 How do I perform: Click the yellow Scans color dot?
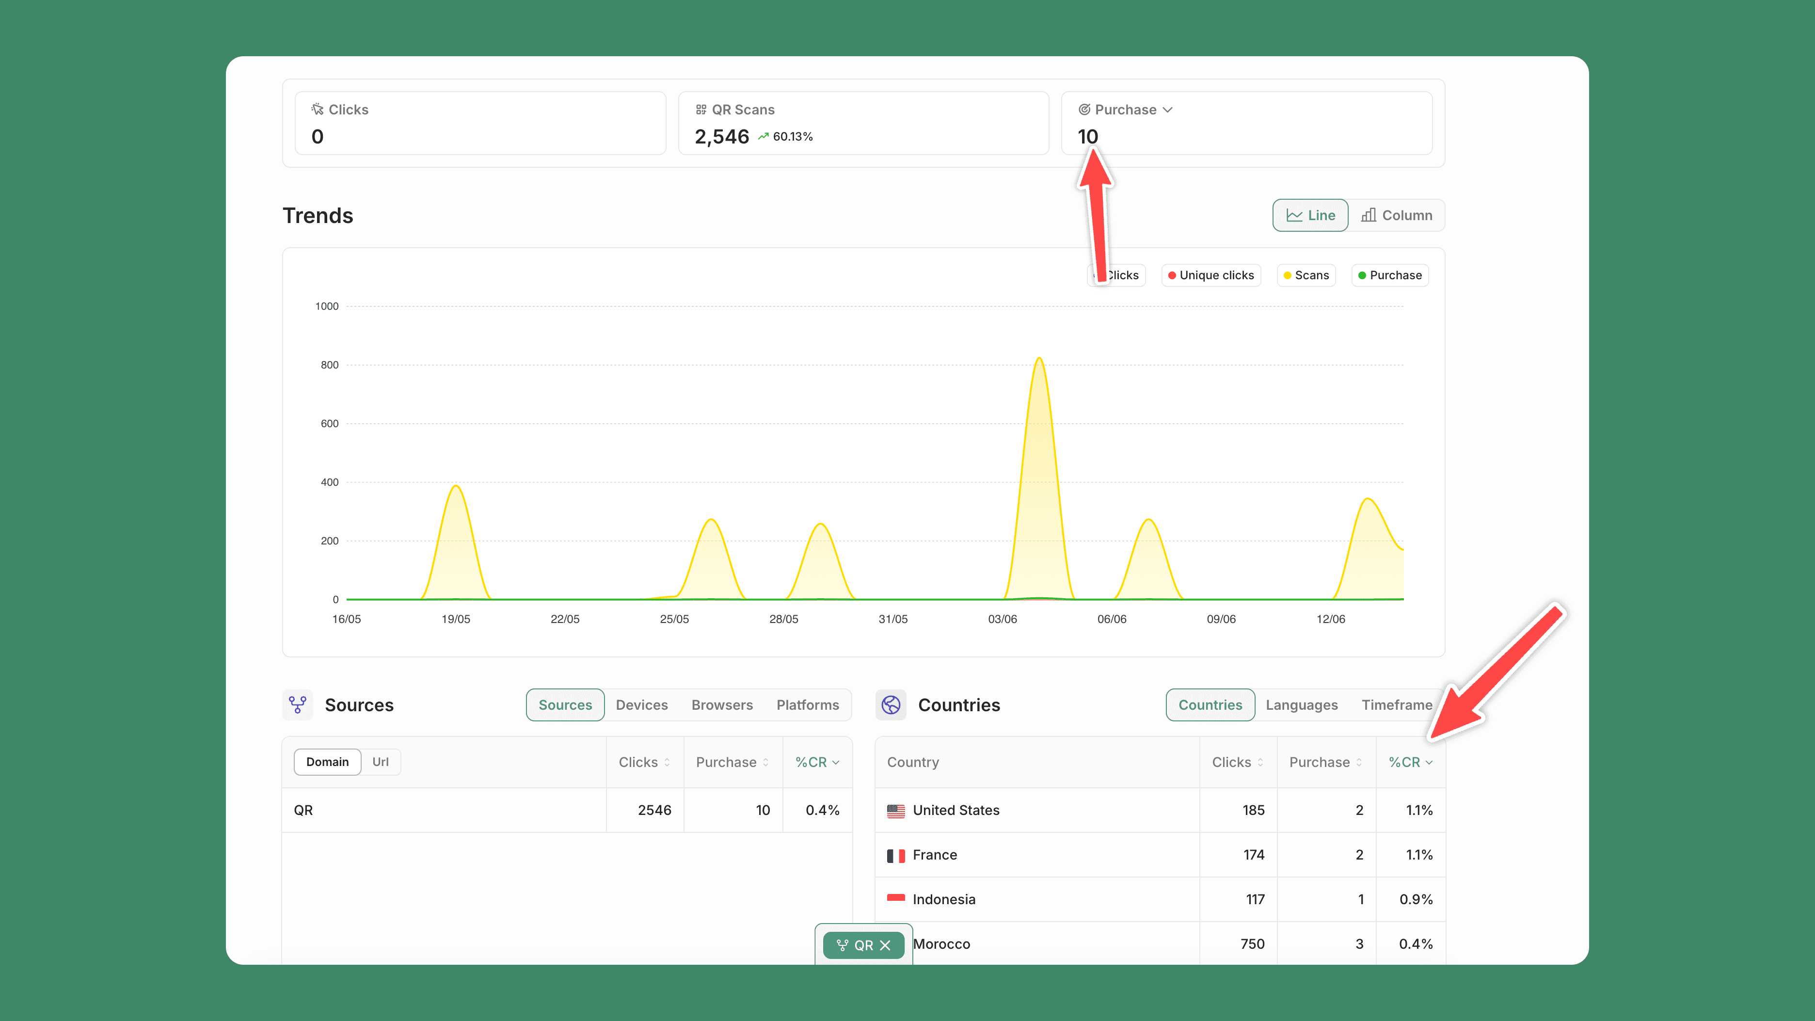click(x=1287, y=275)
